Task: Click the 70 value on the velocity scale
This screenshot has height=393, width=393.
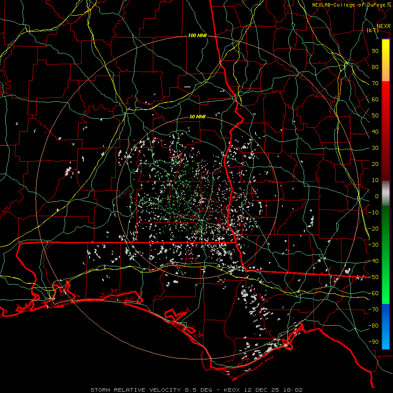Action: click(375, 83)
